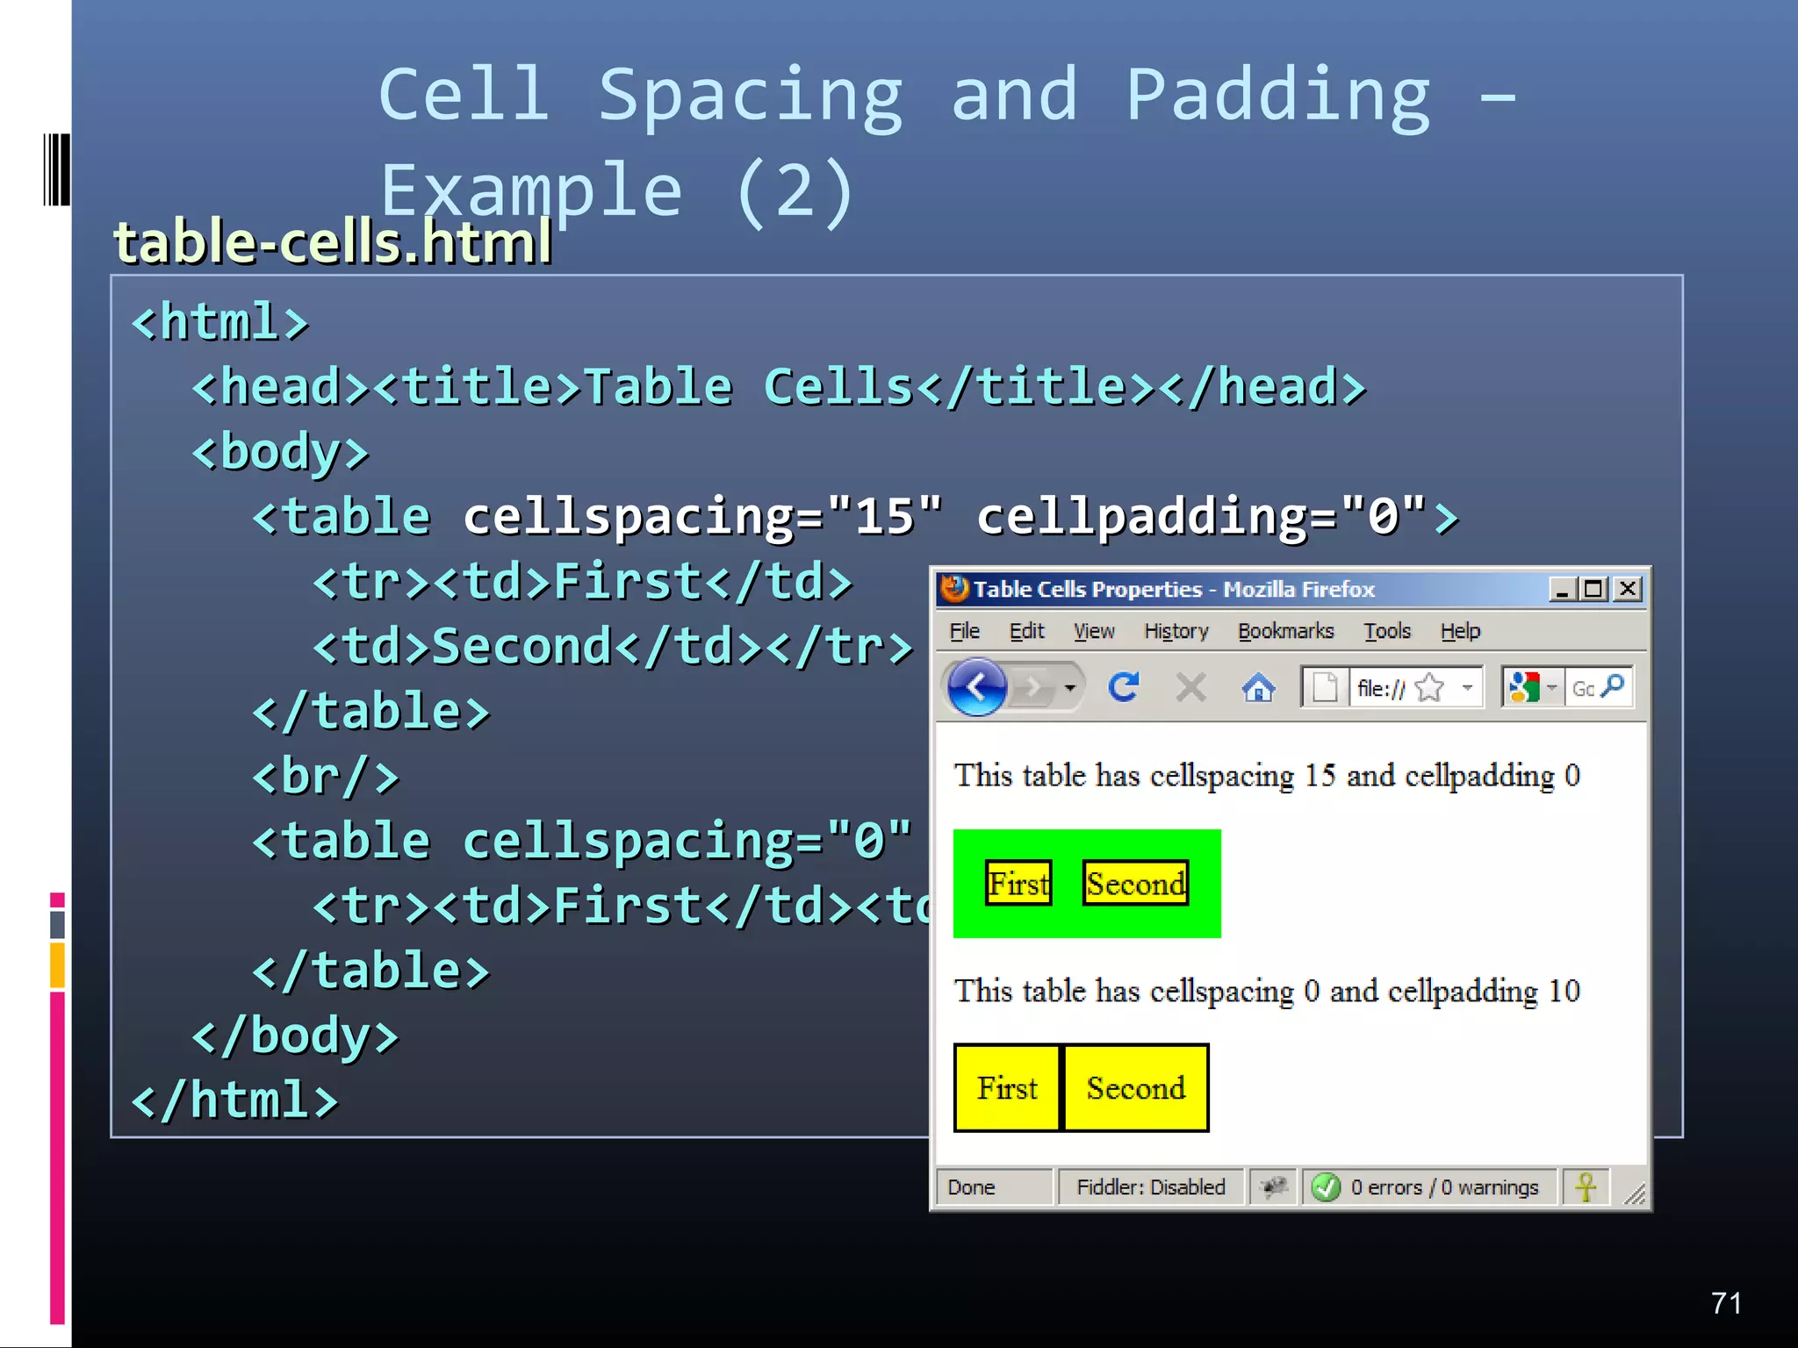Viewport: 1798px width, 1348px height.
Task: Open the History menu
Action: point(1176,631)
